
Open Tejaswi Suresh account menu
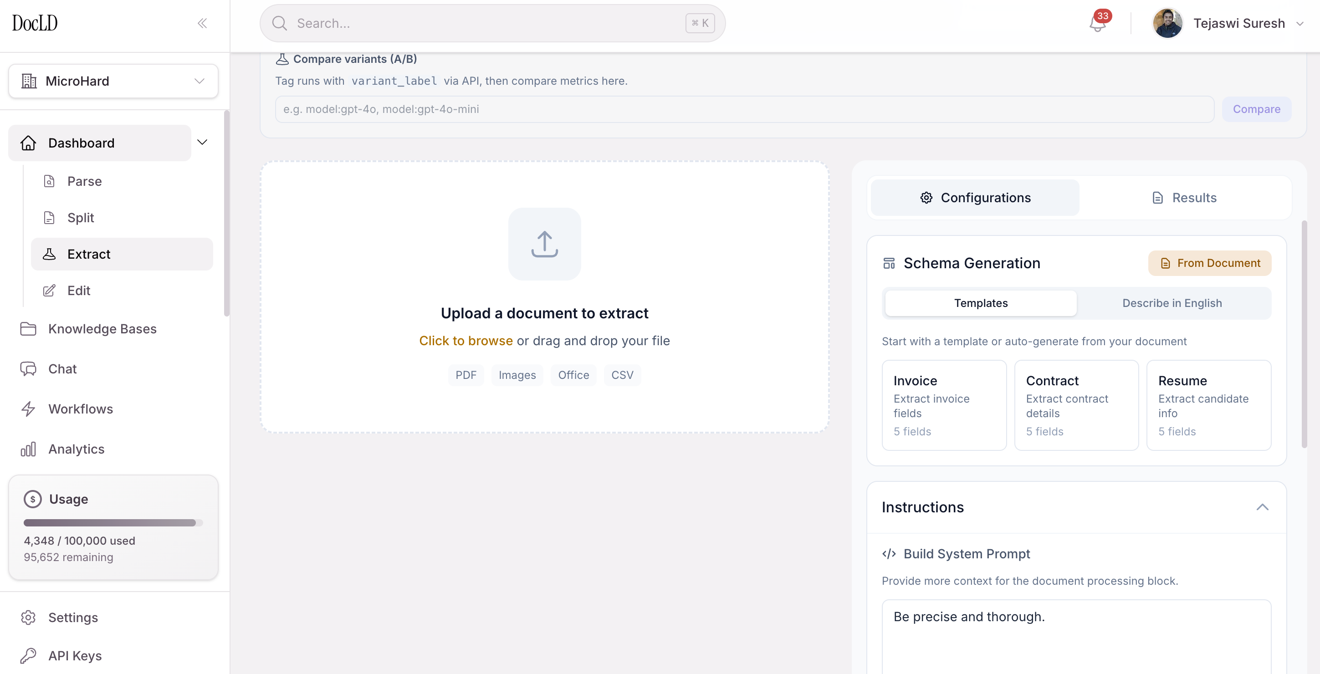[1238, 23]
